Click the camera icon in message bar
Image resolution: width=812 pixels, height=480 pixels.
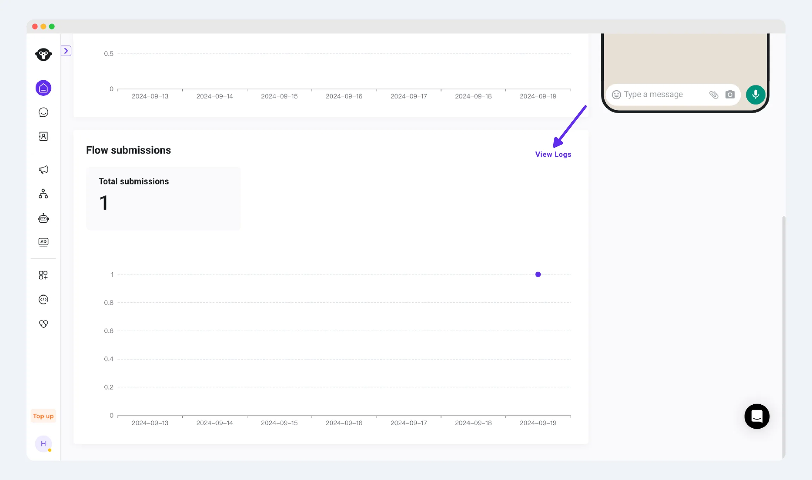tap(730, 95)
